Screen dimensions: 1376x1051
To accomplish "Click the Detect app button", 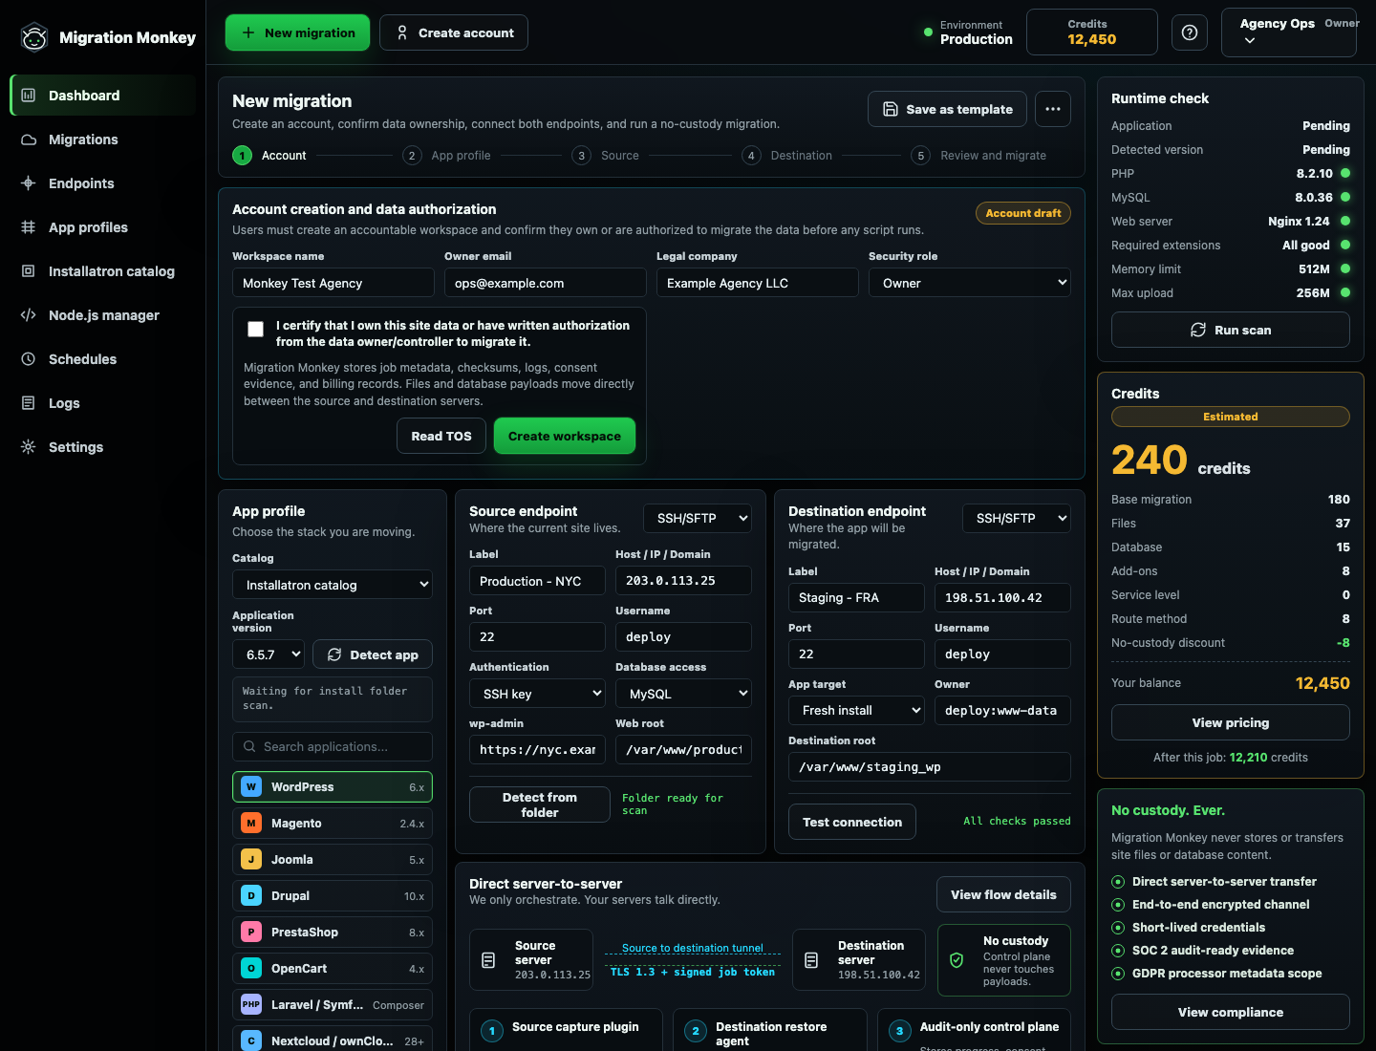I will (373, 654).
